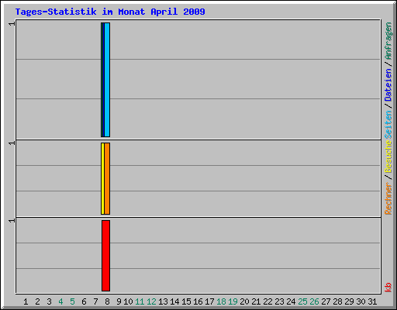Click weekend day 19 axis label
The height and width of the screenshot is (310, 397).
click(233, 301)
